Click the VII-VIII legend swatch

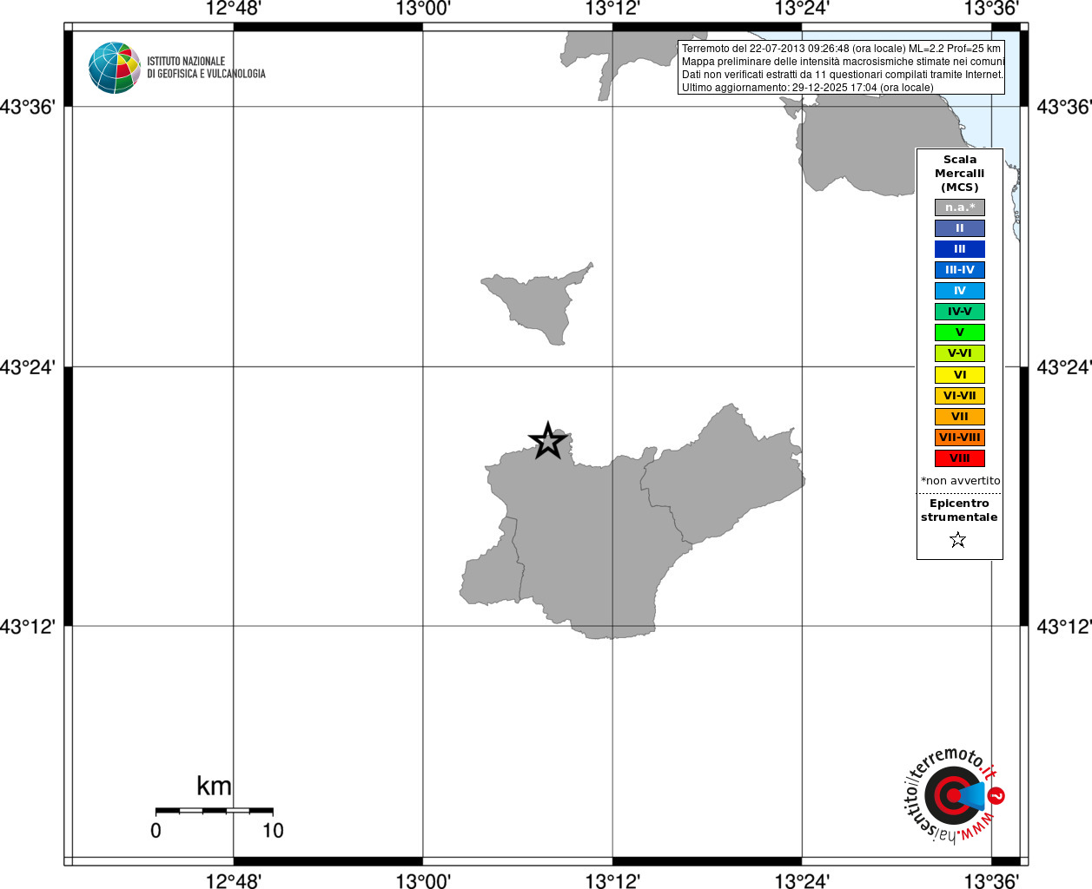tap(960, 438)
